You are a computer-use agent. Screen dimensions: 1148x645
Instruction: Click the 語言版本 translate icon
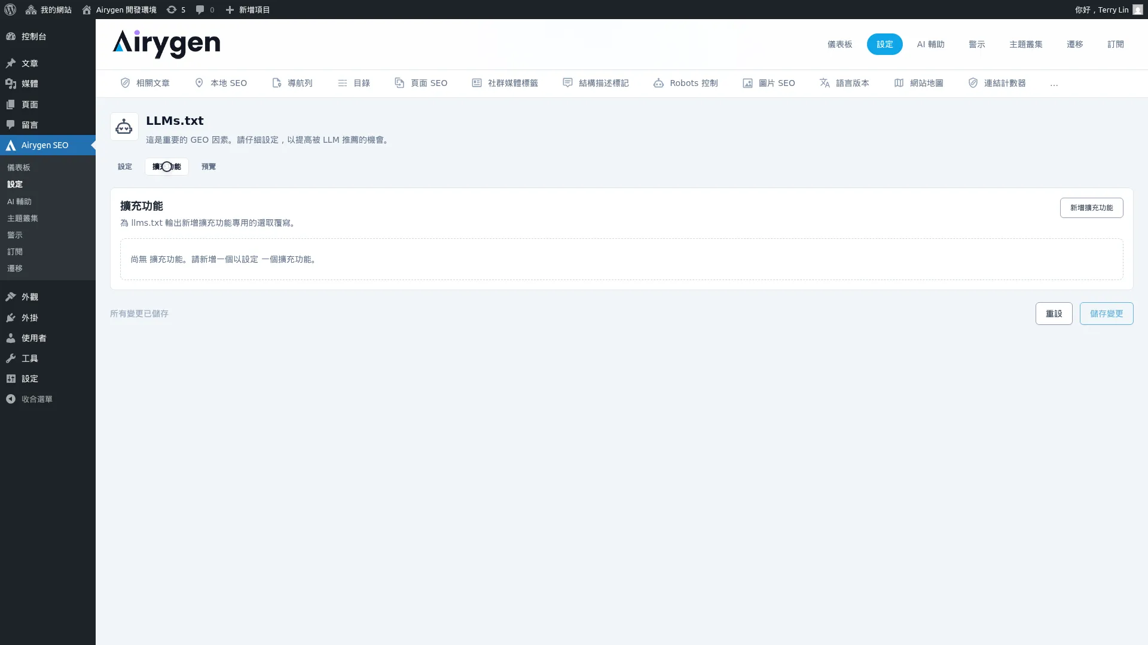825,83
